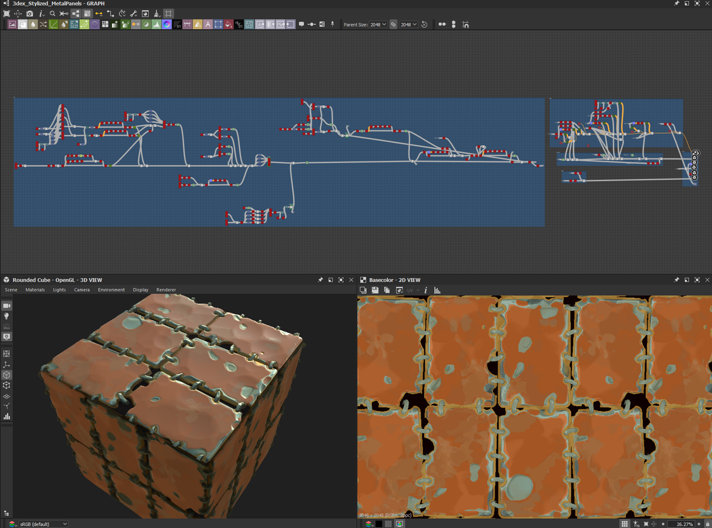
Task: Open the histogram in Basecolor 2D view
Action: [437, 290]
